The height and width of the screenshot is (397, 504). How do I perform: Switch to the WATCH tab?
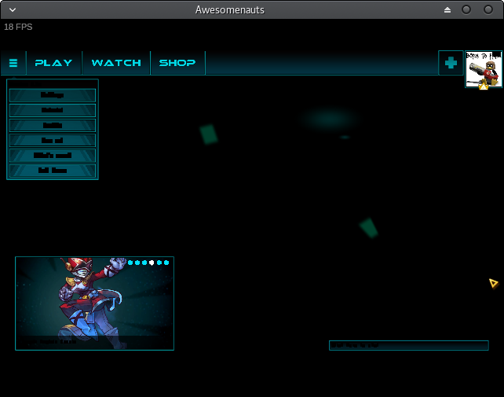click(x=116, y=63)
